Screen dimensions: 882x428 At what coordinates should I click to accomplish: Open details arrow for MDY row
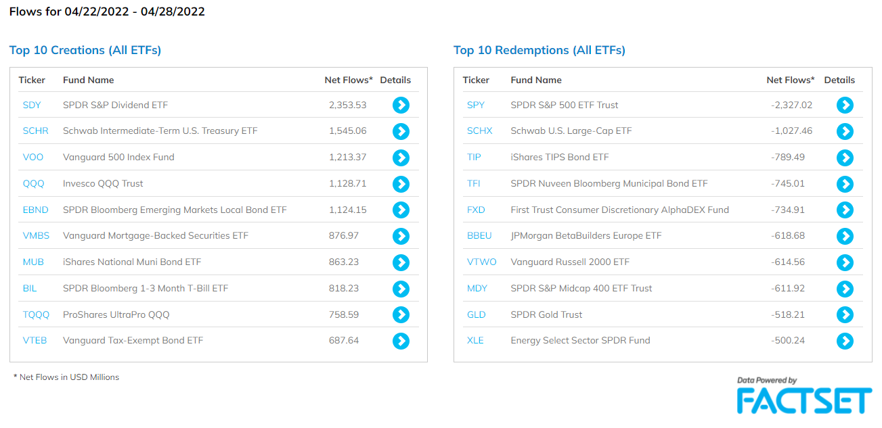845,289
